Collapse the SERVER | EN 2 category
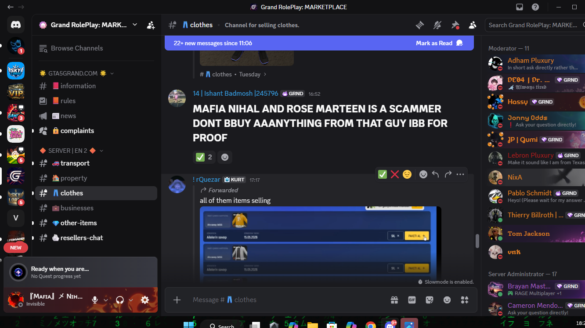This screenshot has height=328, width=585. [x=71, y=151]
